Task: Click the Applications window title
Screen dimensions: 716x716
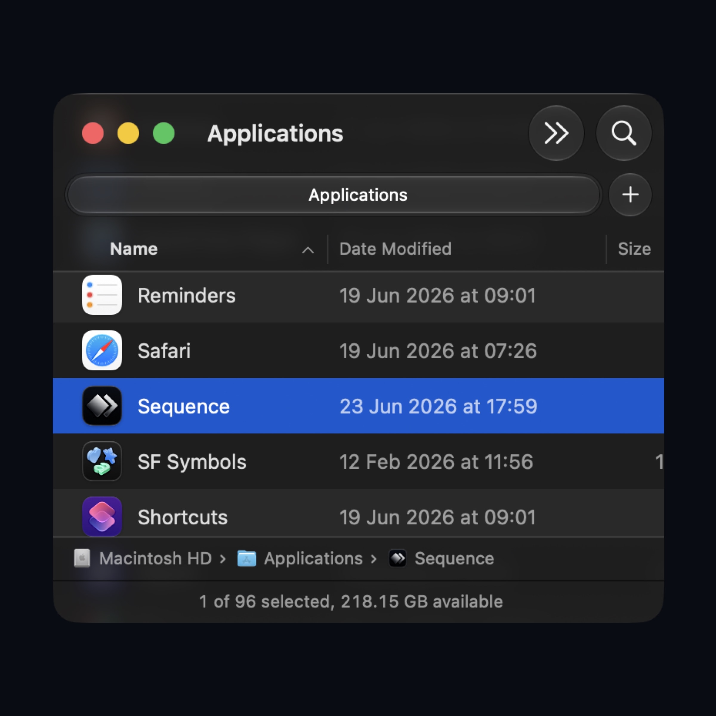Action: coord(275,133)
